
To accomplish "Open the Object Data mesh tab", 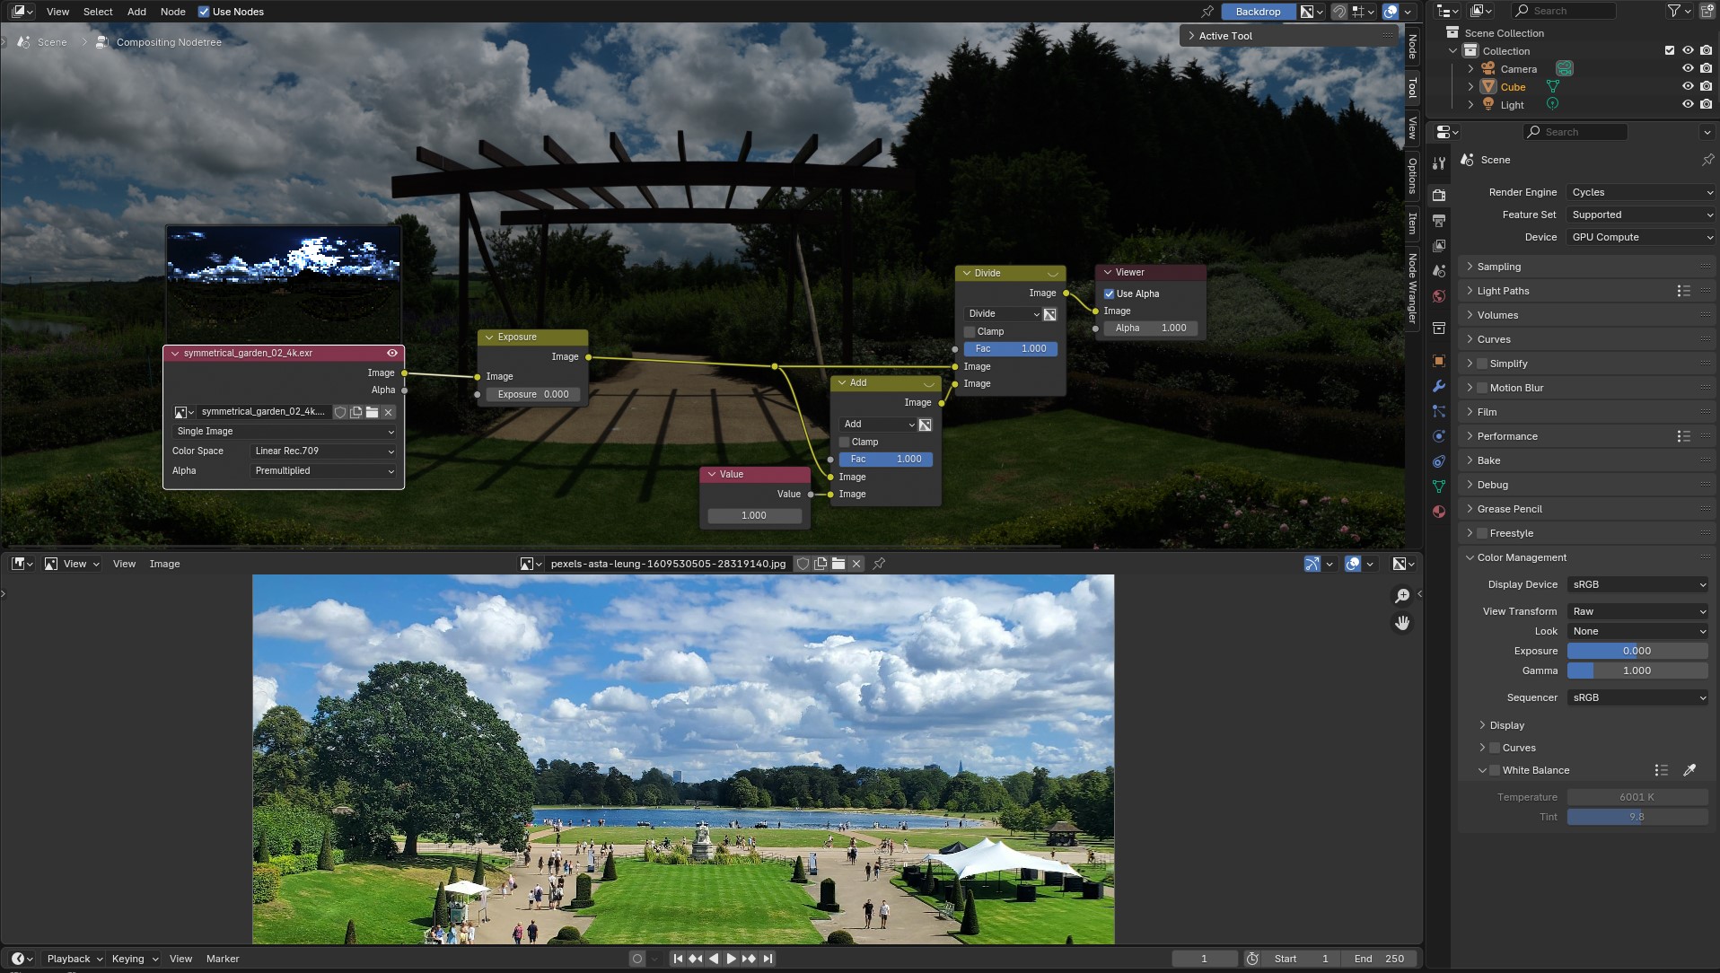I will pyautogui.click(x=1439, y=486).
